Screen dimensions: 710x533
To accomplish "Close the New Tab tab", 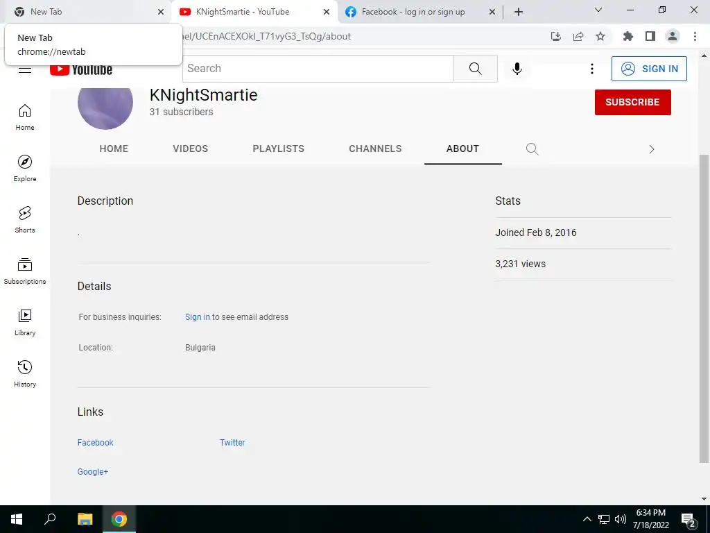I will click(161, 12).
